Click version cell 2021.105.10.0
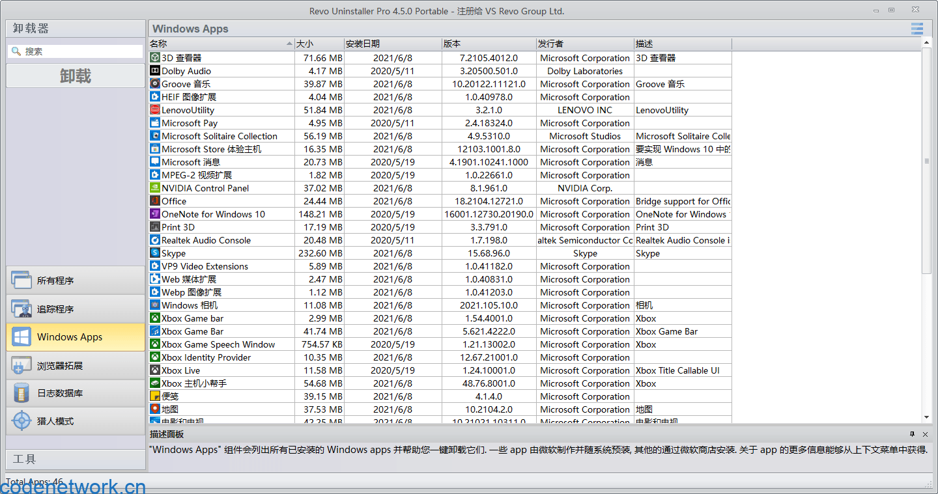938x494 pixels. click(489, 305)
